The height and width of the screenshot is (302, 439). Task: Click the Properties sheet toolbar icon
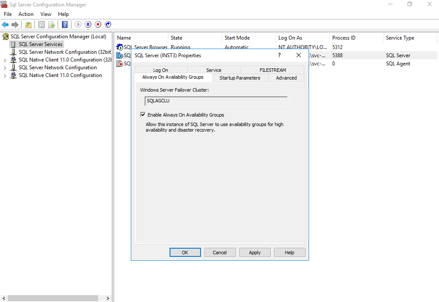click(41, 25)
